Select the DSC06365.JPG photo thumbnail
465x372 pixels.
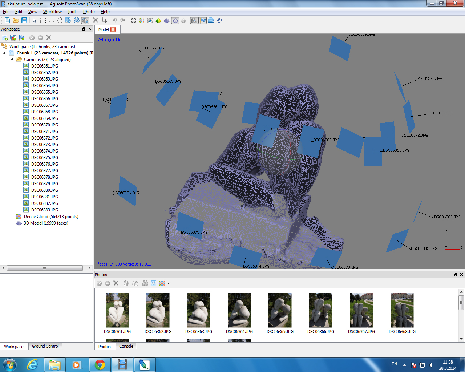click(x=280, y=311)
